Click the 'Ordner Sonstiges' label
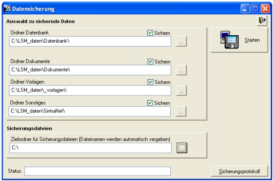The image size is (273, 181). click(x=28, y=103)
